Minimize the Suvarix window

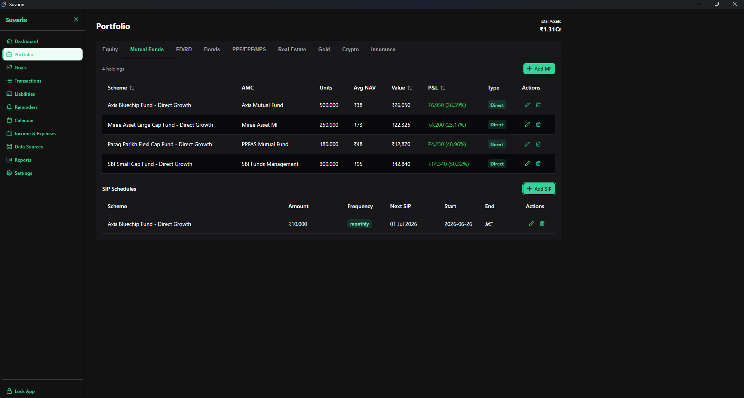click(x=699, y=4)
